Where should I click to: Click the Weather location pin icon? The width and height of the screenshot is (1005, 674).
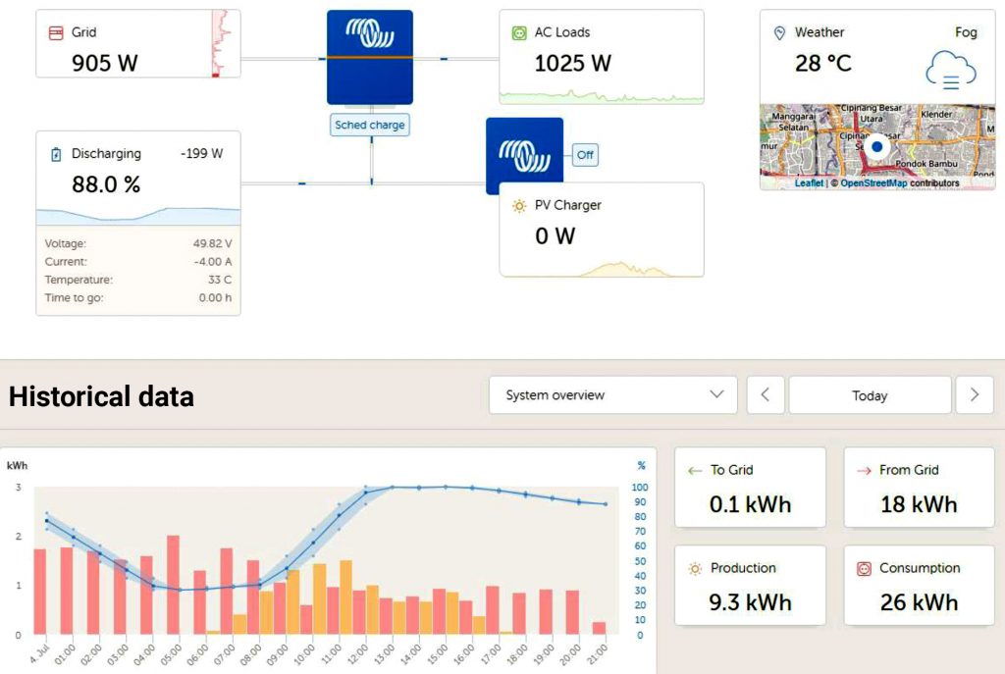point(780,32)
